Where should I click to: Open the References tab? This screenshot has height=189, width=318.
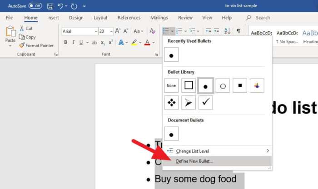pyautogui.click(x=129, y=18)
